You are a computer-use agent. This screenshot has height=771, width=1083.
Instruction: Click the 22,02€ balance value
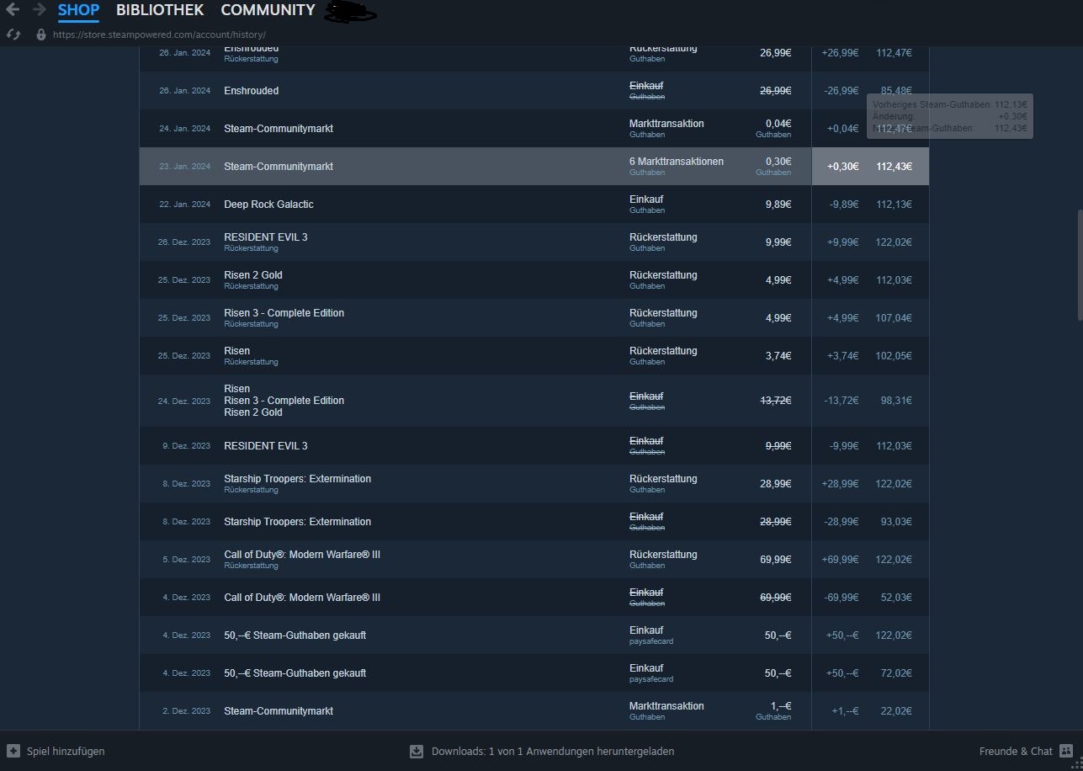tap(896, 711)
